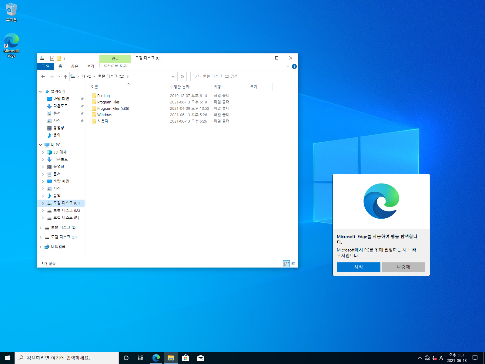Image resolution: width=485 pixels, height=364 pixels.
Task: Open the 드라이브 도구 ribbon tab
Action: [x=115, y=66]
